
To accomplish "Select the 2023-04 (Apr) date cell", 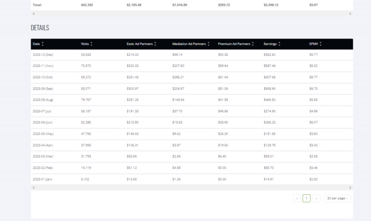I will click(43, 145).
